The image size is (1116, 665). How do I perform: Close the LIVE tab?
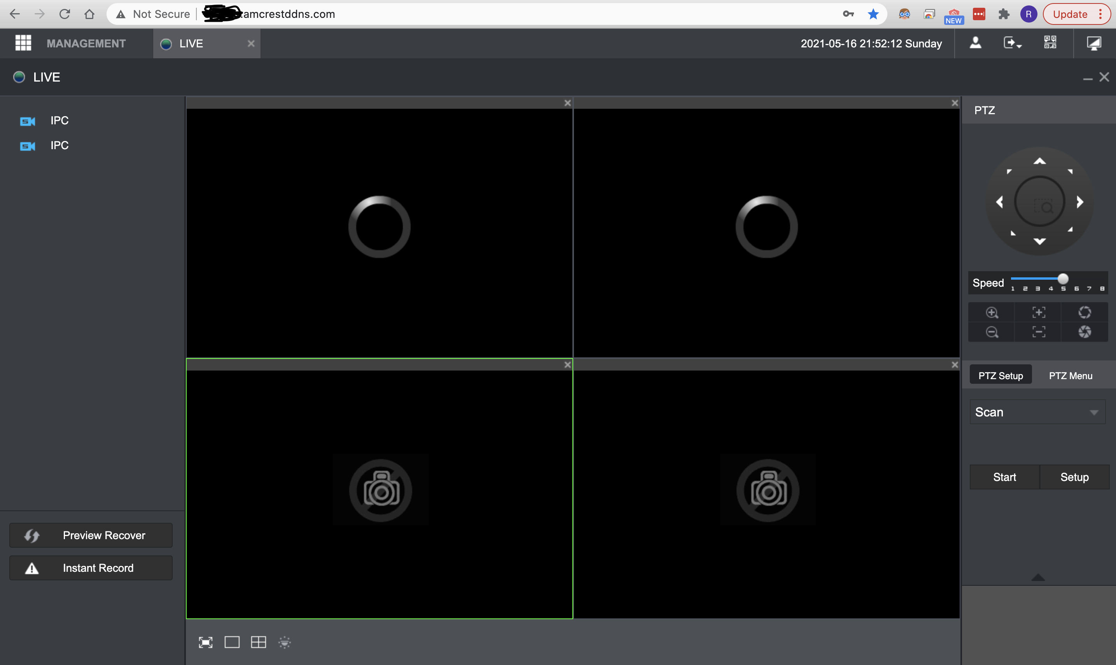(x=251, y=44)
